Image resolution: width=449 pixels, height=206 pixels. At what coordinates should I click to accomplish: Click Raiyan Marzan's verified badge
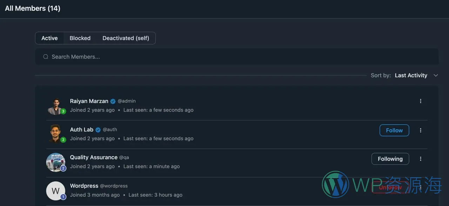[x=113, y=101]
